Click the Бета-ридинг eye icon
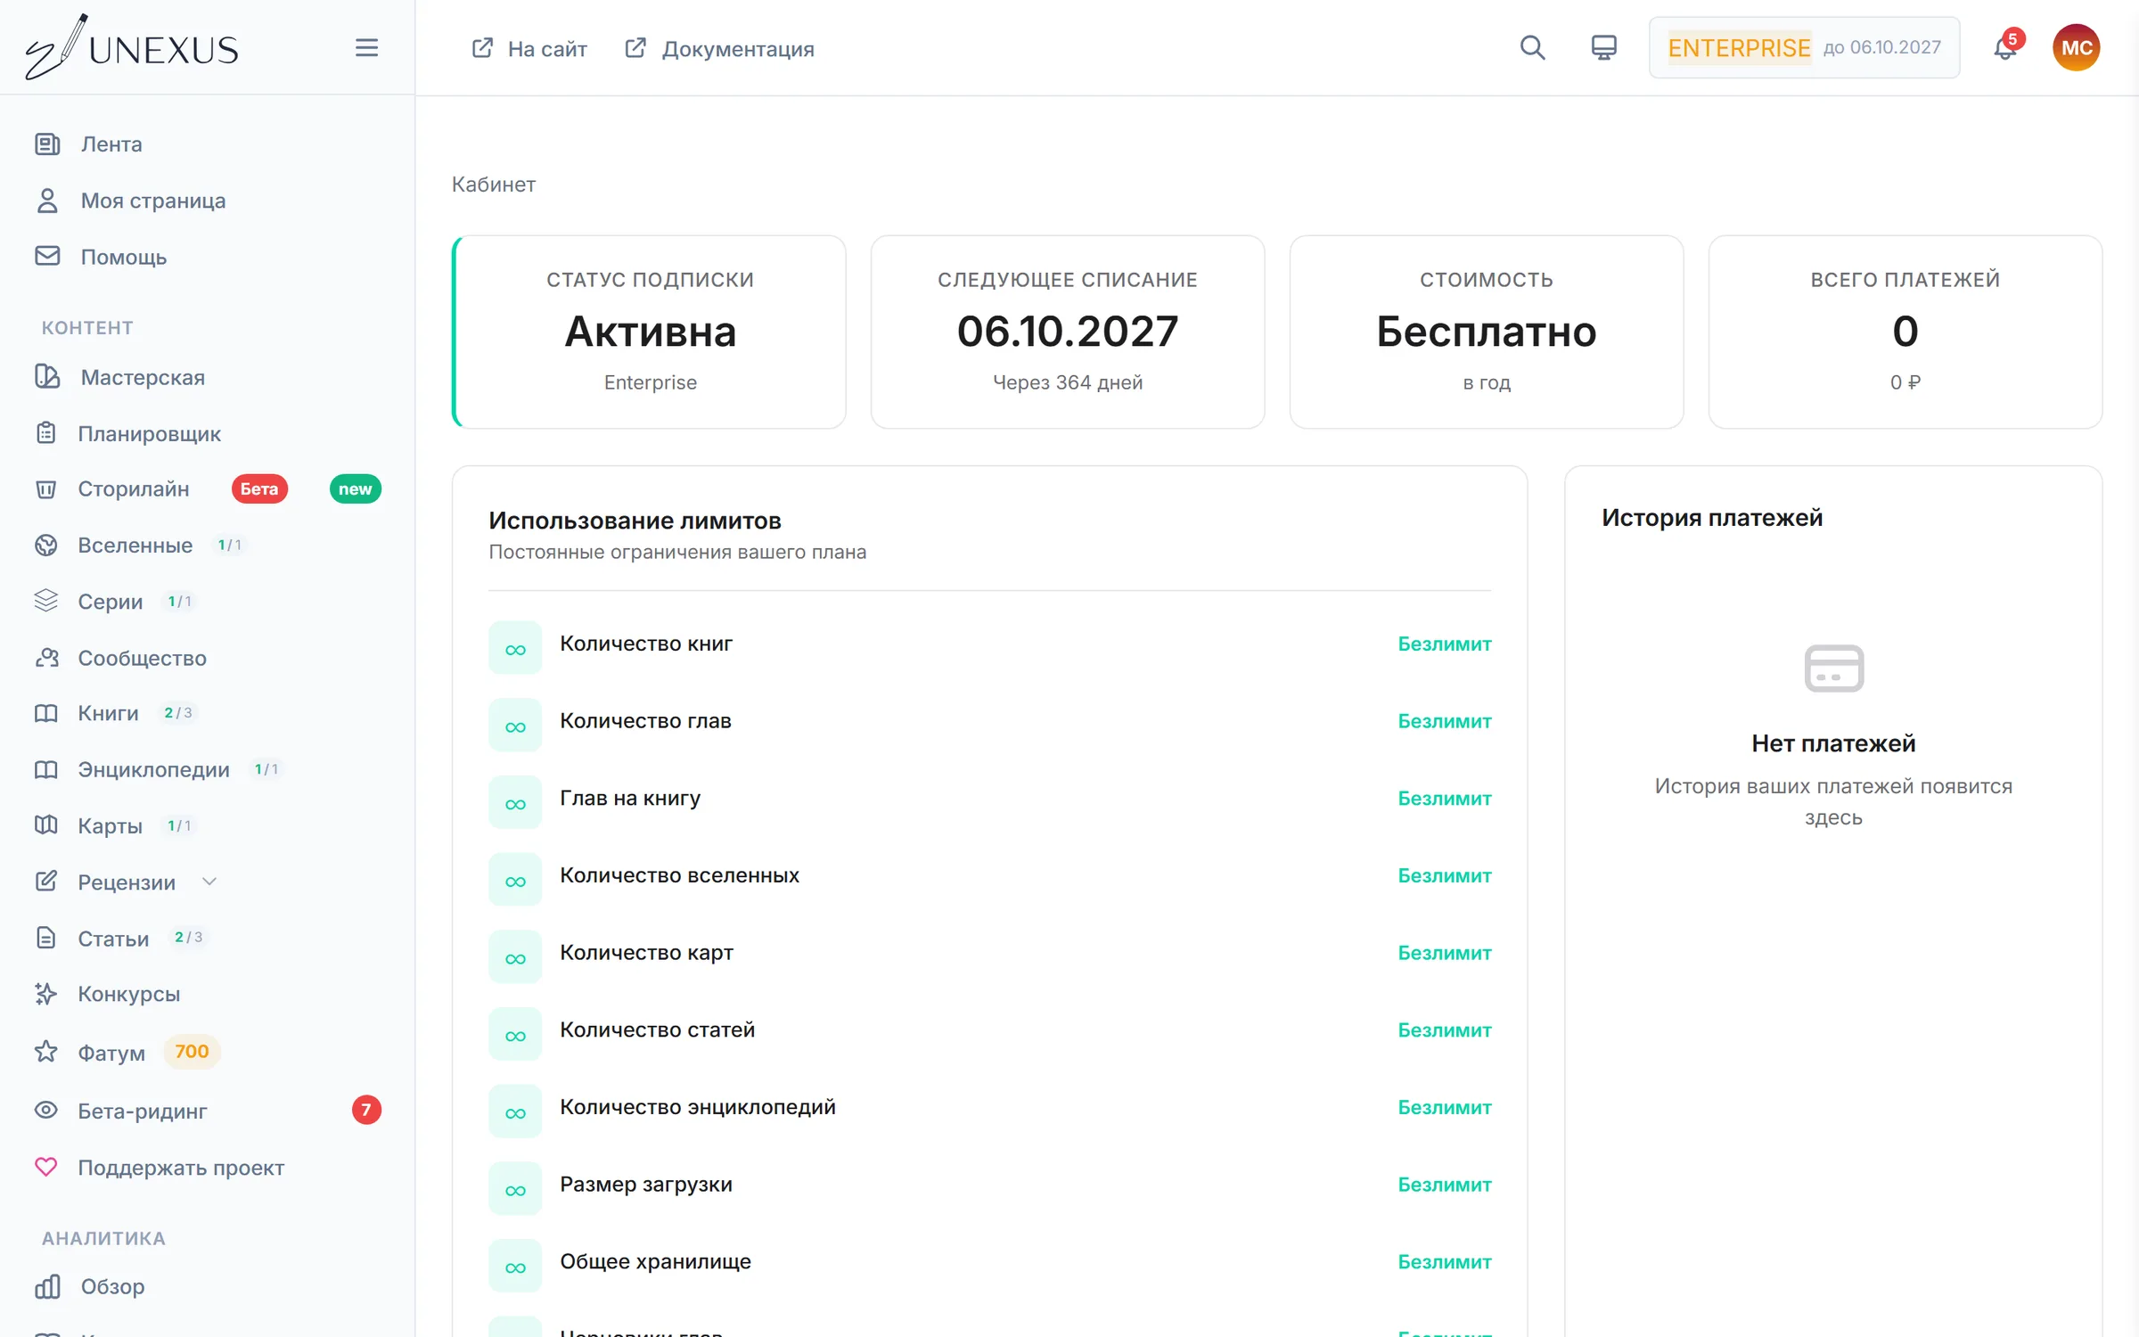 pos(46,1111)
